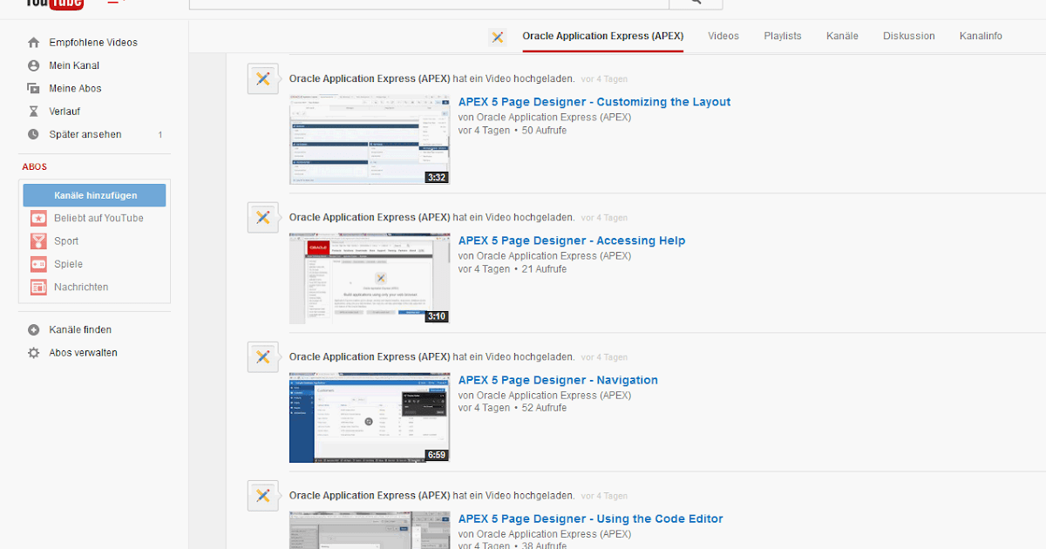Click the gear icon beside Abos verwalten

click(34, 353)
